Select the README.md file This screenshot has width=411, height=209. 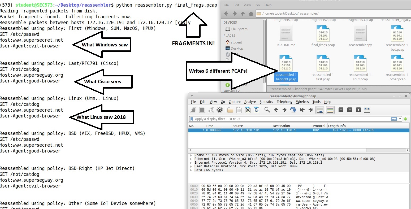286,36
